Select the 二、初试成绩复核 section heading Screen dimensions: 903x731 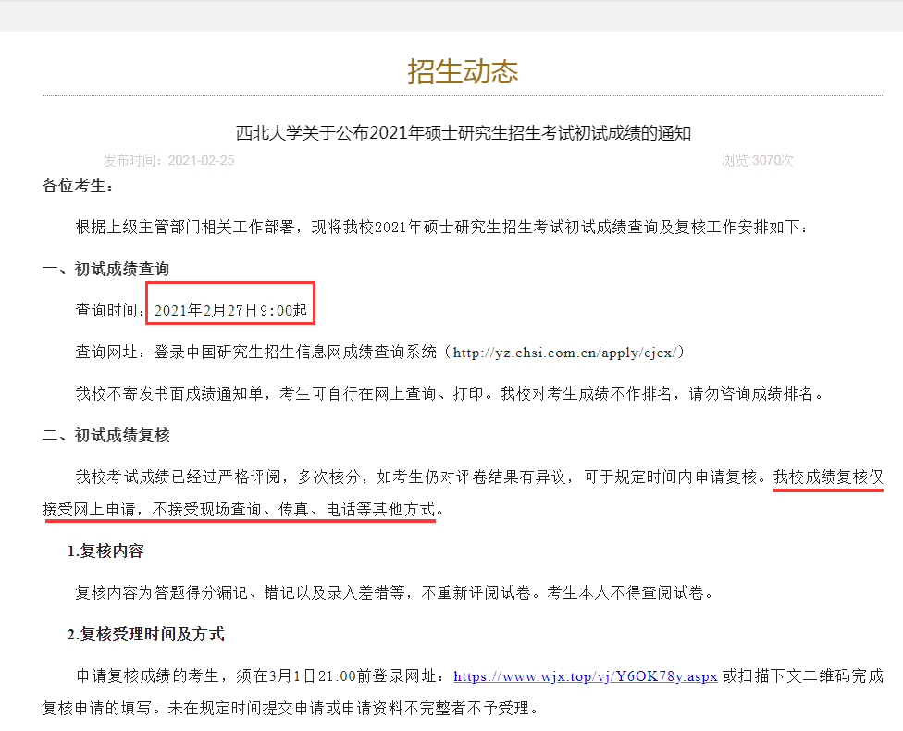click(x=105, y=435)
